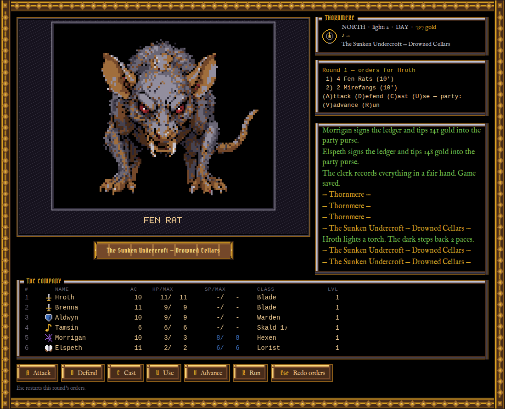Click Morrigan's Hexen class label

pos(266,337)
